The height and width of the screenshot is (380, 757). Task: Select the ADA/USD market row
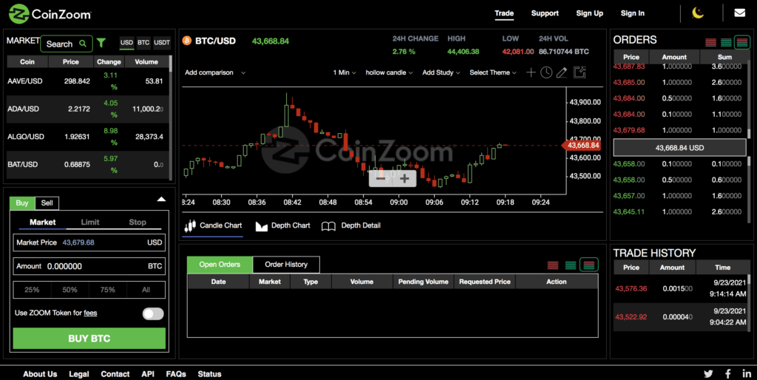[88, 109]
